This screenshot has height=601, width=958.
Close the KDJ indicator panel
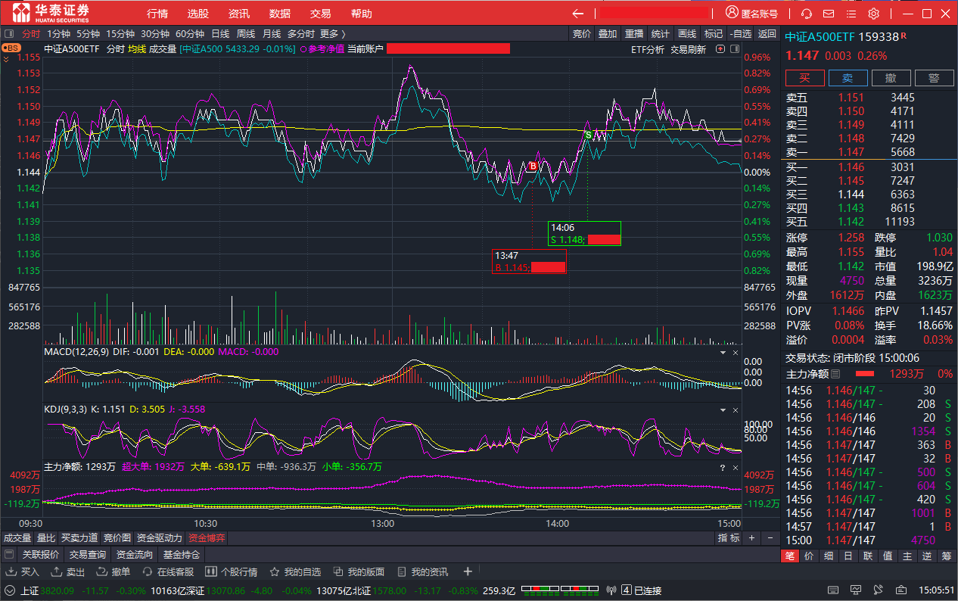click(734, 409)
